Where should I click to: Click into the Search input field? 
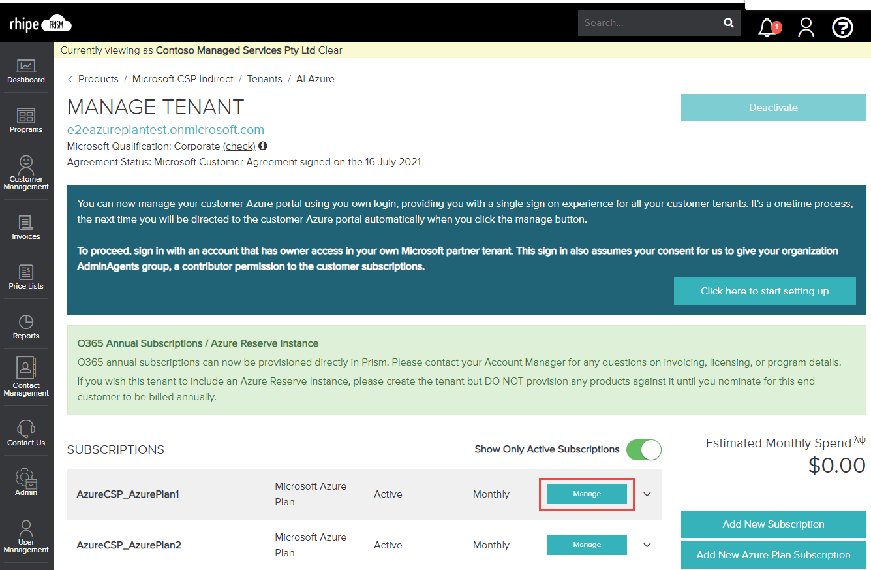(649, 23)
